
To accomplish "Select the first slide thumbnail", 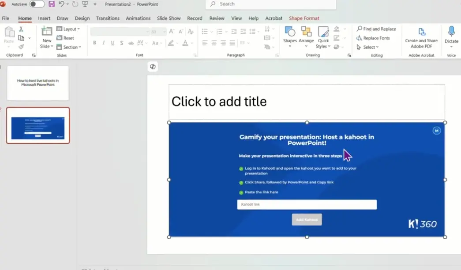I will tap(38, 83).
